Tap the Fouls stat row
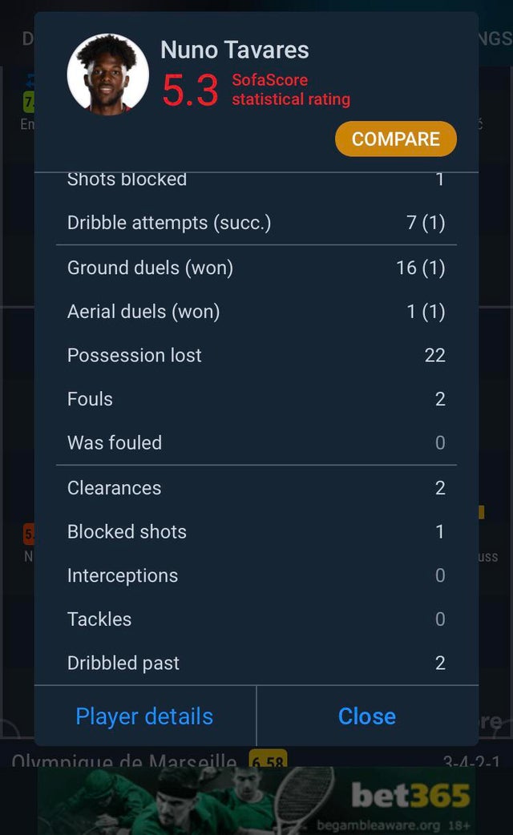The image size is (513, 835). point(256,399)
